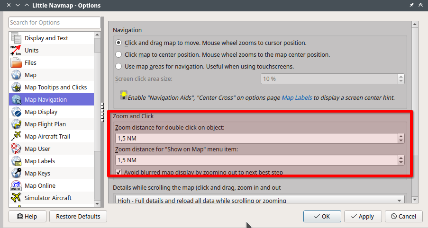This screenshot has height=228, width=428.
Task: Open the Map Labels hyperlink
Action: tap(297, 97)
